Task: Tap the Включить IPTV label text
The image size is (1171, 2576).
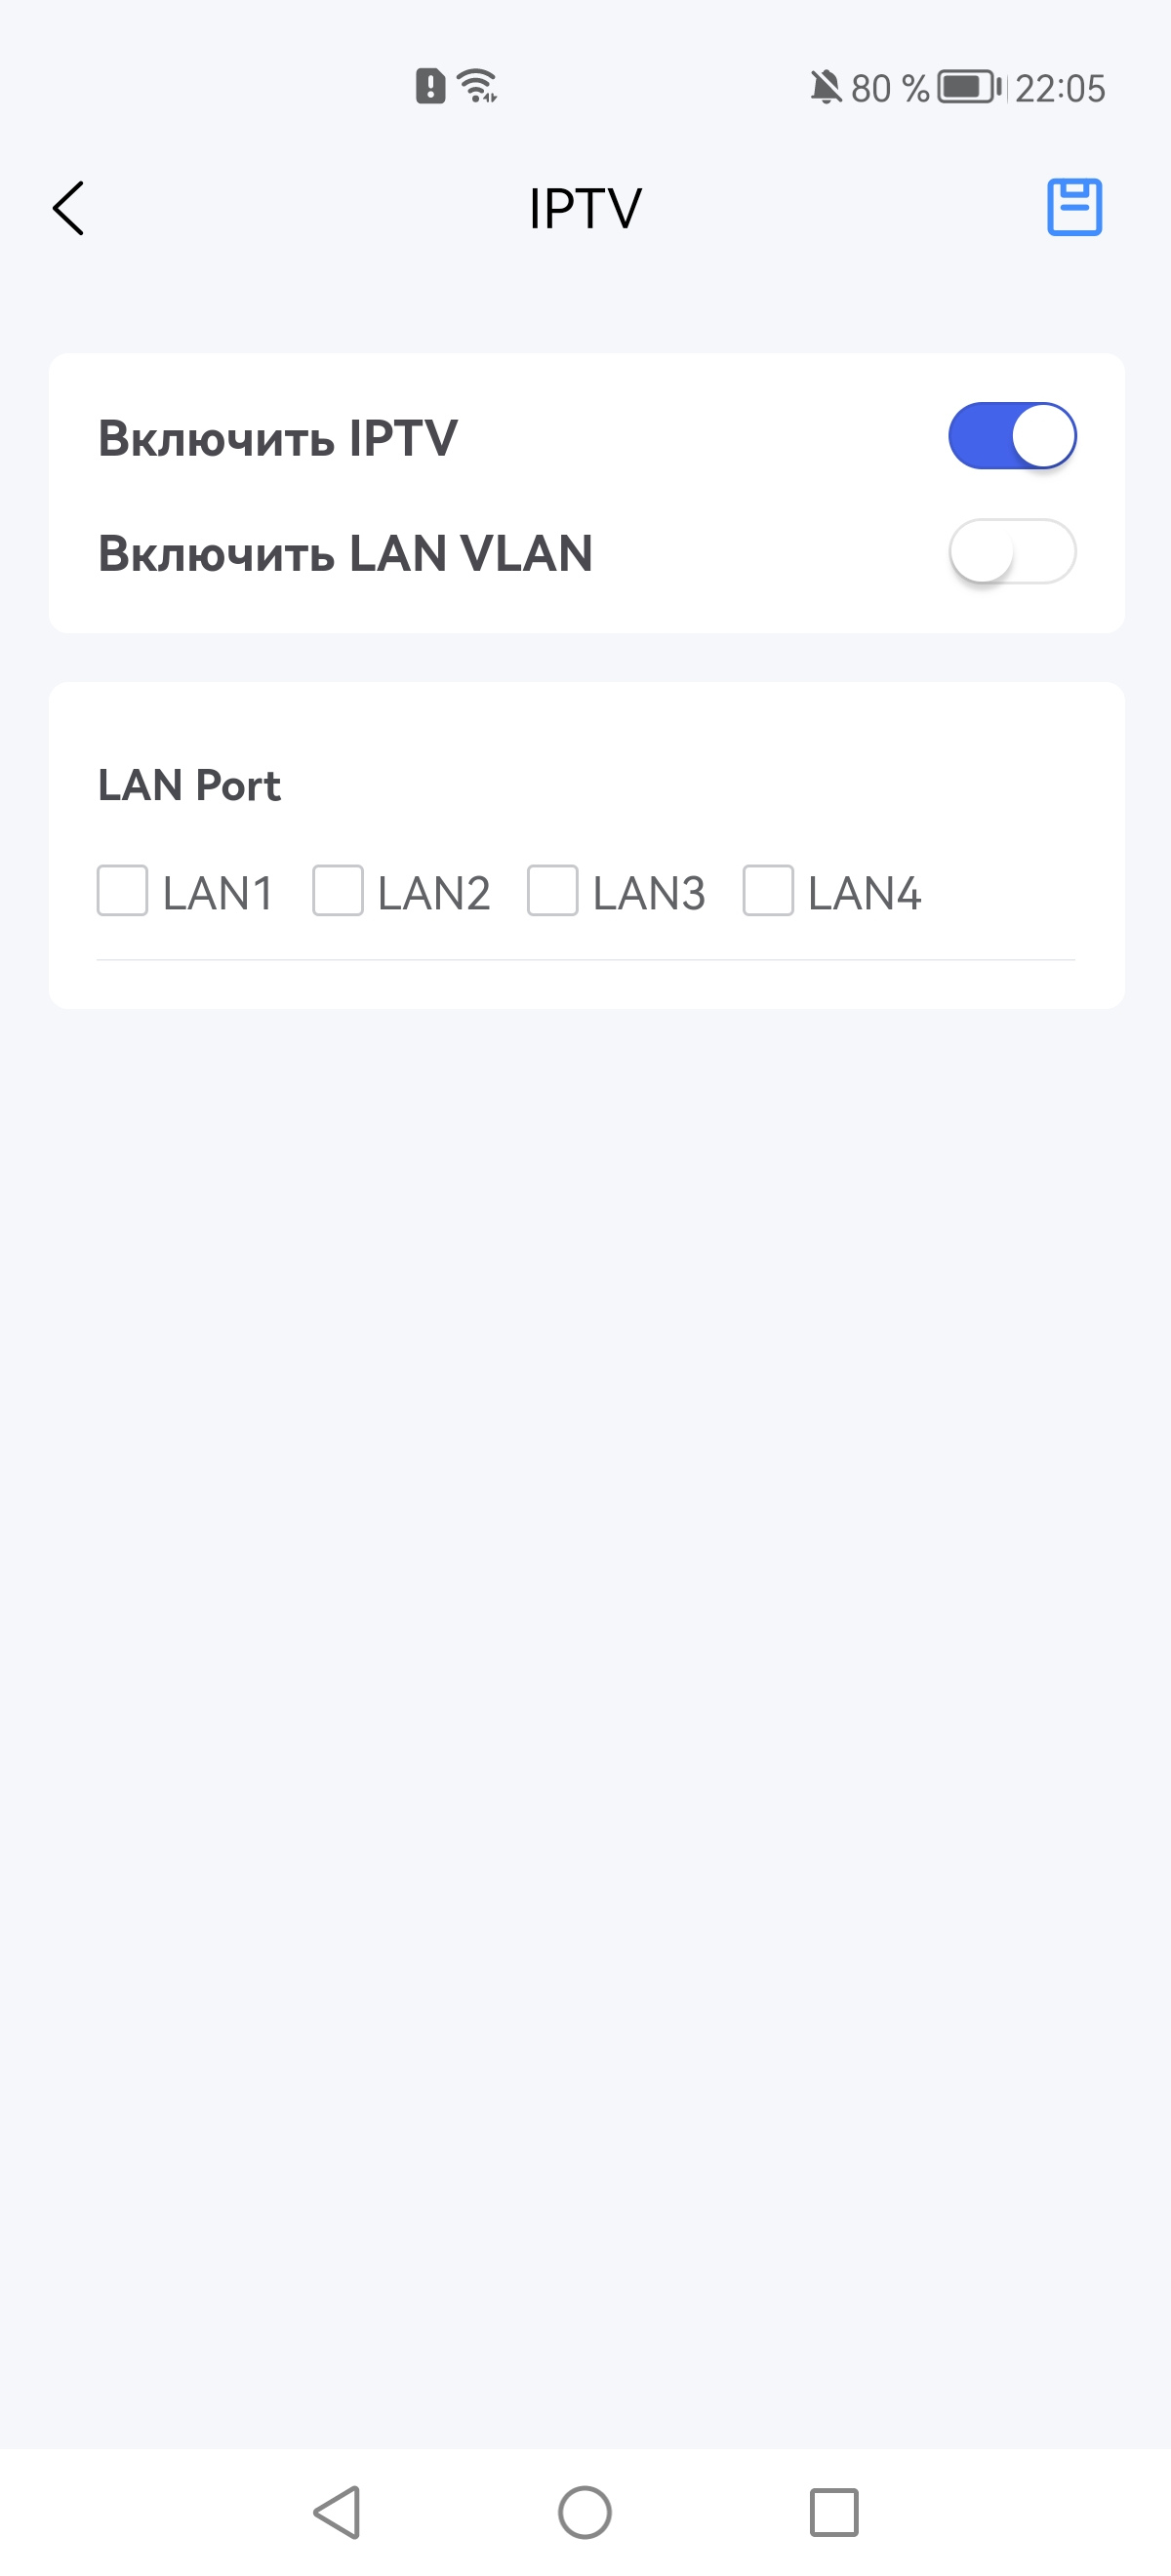Action: click(x=278, y=438)
